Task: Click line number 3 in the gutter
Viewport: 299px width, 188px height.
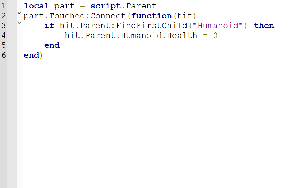Action: point(4,26)
